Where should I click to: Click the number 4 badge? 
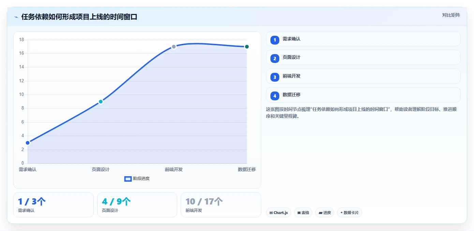(x=275, y=96)
